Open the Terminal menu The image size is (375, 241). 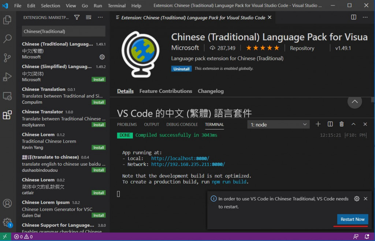pos(116,5)
